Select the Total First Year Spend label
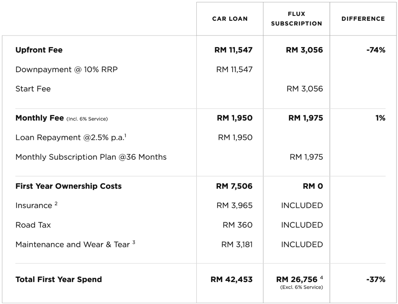Viewport: 398px width, 304px height. (59, 279)
